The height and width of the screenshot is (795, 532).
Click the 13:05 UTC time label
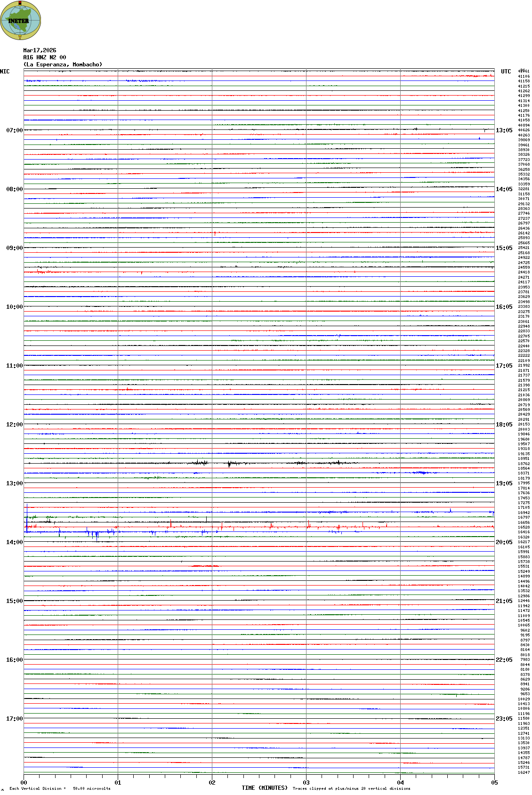(x=504, y=130)
